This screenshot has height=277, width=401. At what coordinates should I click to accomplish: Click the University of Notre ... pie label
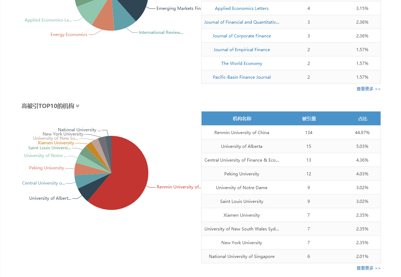pos(45,156)
